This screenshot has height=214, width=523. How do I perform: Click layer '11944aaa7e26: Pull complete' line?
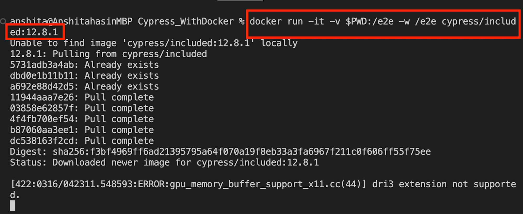82,97
